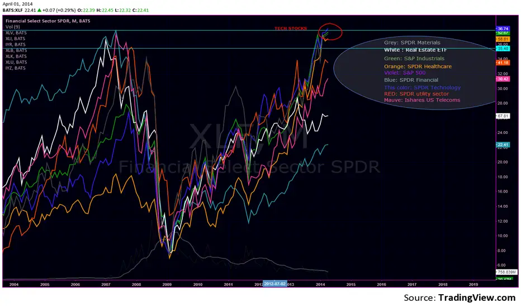Image resolution: width=521 pixels, height=307 pixels.
Task: Click the 22.41 teal price label
Action: [503, 145]
